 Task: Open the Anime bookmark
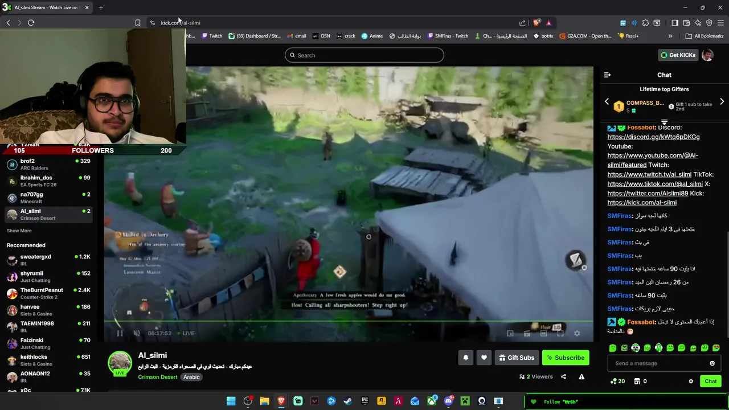pyautogui.click(x=372, y=36)
